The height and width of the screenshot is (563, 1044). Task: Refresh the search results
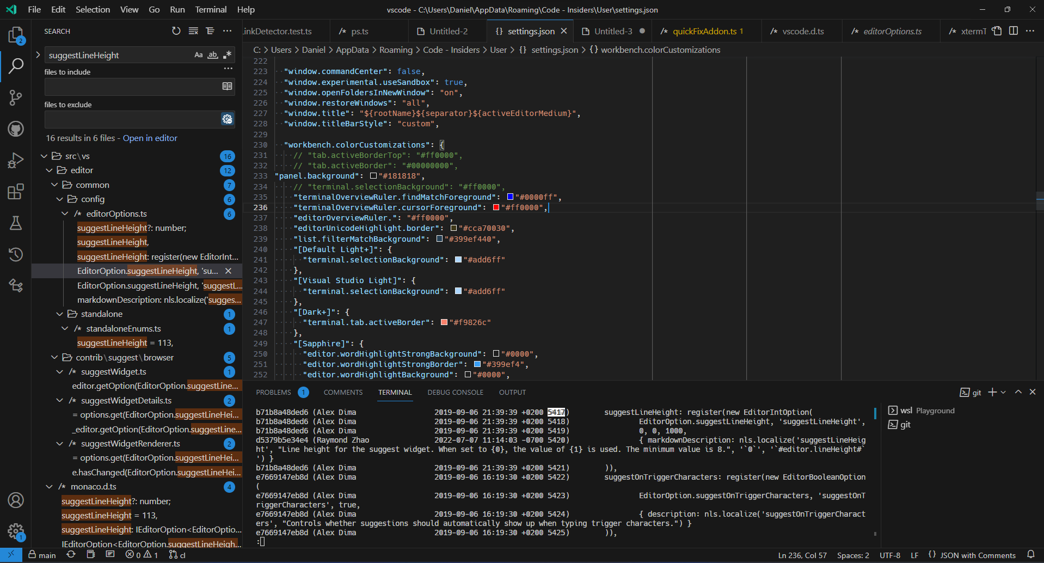(176, 31)
